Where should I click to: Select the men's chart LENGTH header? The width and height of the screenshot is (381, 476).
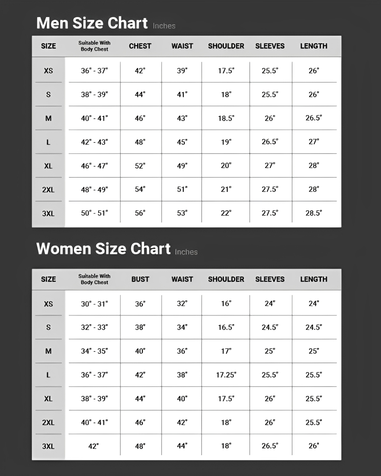[x=314, y=46]
